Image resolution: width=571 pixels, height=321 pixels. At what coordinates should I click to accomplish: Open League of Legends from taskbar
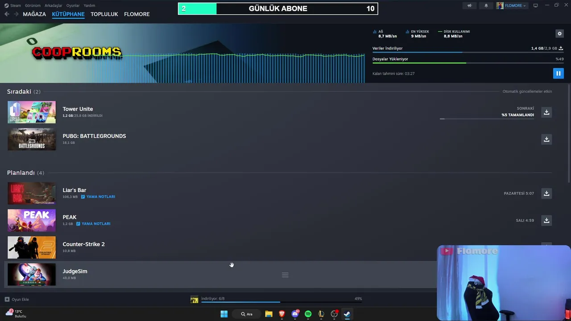click(x=321, y=314)
